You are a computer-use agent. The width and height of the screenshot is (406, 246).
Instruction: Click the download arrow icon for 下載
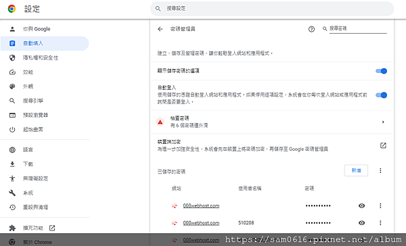click(12, 164)
